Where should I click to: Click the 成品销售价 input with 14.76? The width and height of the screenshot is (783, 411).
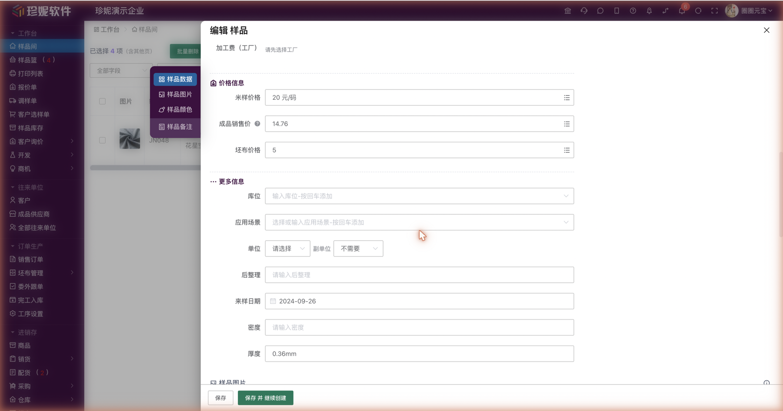(419, 124)
